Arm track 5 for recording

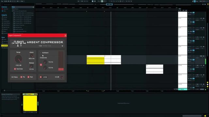point(203,19)
